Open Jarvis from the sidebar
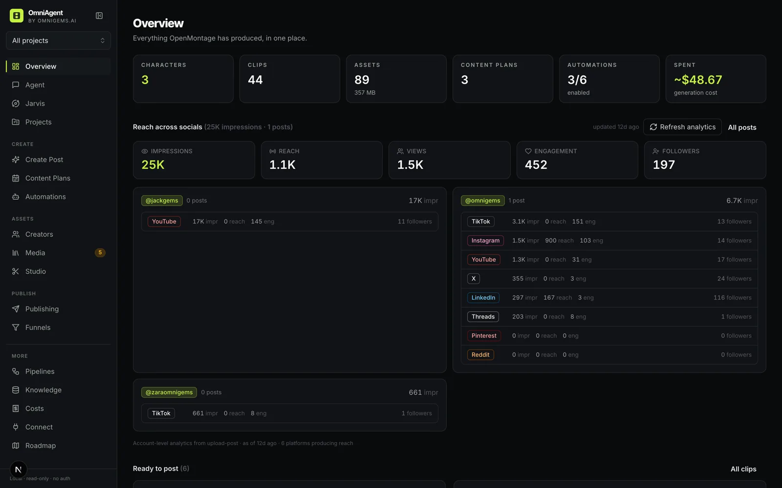Image resolution: width=782 pixels, height=488 pixels. [x=58, y=103]
